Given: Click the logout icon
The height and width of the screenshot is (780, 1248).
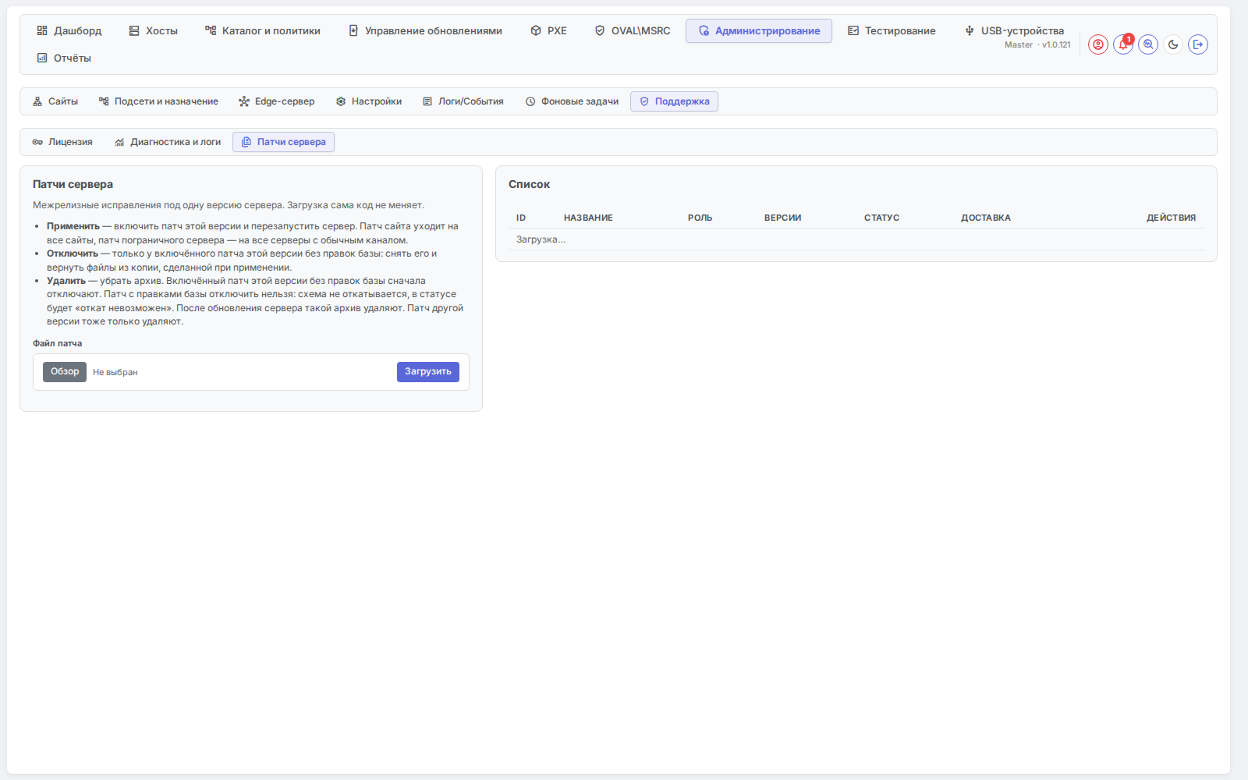Looking at the screenshot, I should point(1198,44).
